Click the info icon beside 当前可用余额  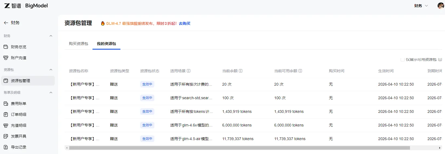point(300,71)
